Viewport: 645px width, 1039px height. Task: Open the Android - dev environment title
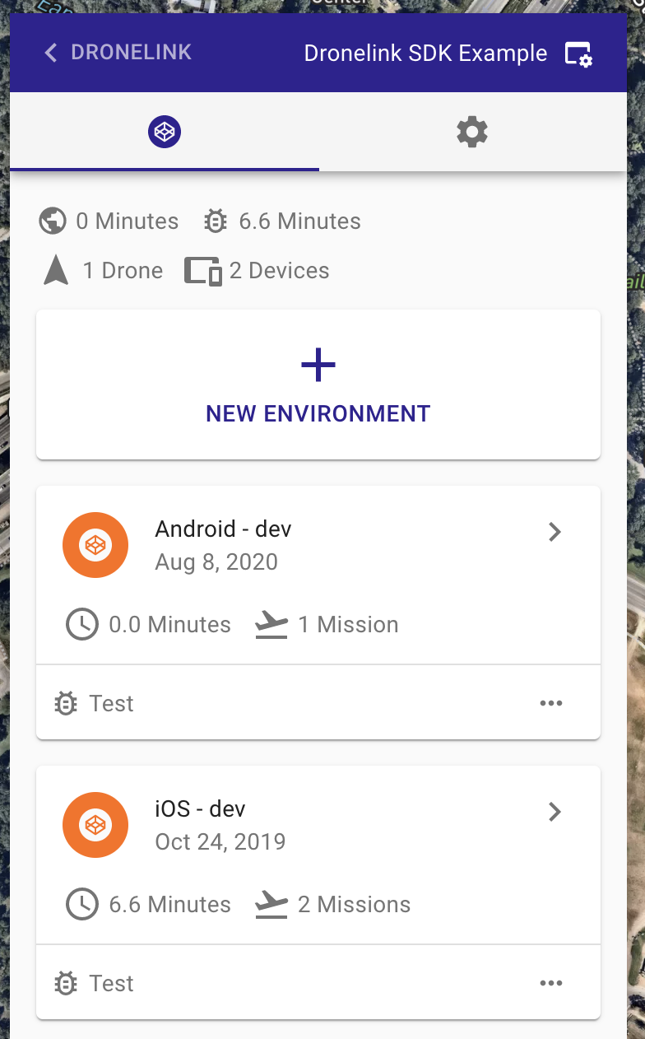click(x=223, y=529)
